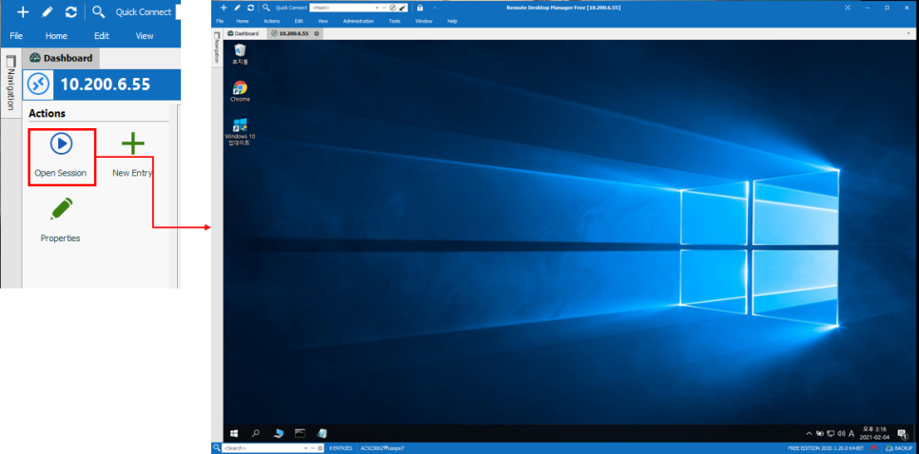Click magnifier icon beside Quick Connect, enlarged panel
919x454 pixels.
pos(99,11)
